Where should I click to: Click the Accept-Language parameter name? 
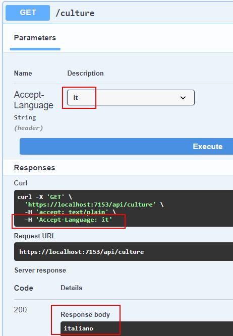pyautogui.click(x=33, y=100)
